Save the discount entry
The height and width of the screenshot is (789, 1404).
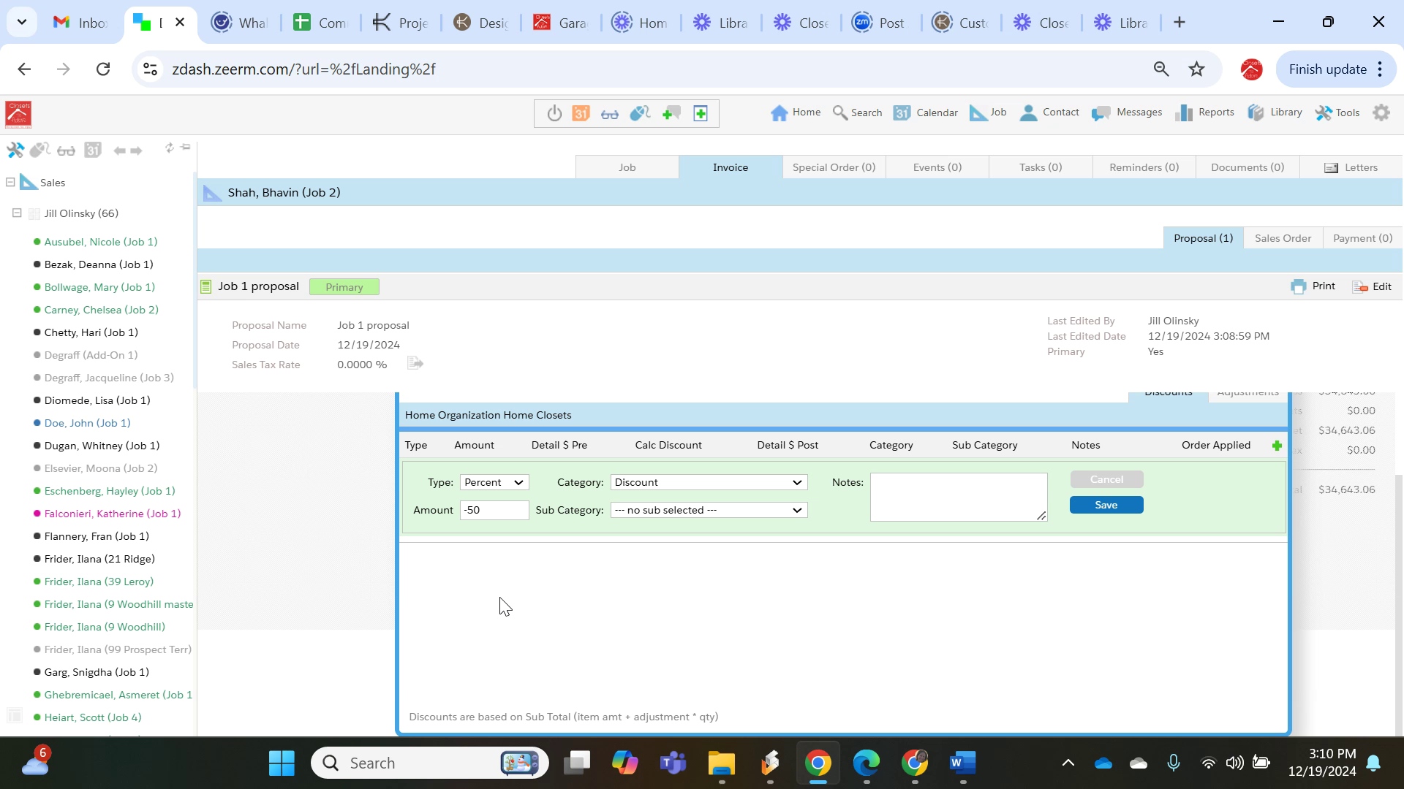(x=1106, y=506)
